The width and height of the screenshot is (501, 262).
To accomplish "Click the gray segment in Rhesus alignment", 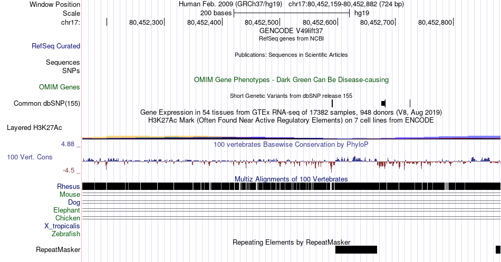I will 447,186.
